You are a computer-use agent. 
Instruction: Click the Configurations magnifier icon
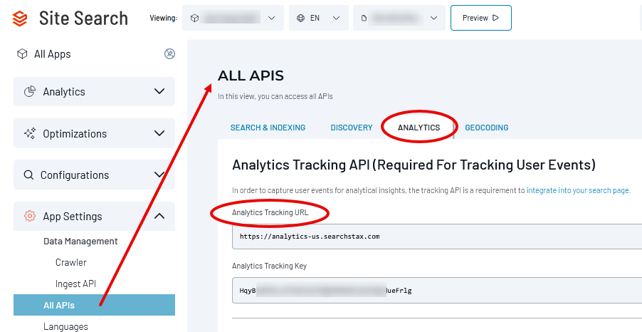point(28,175)
